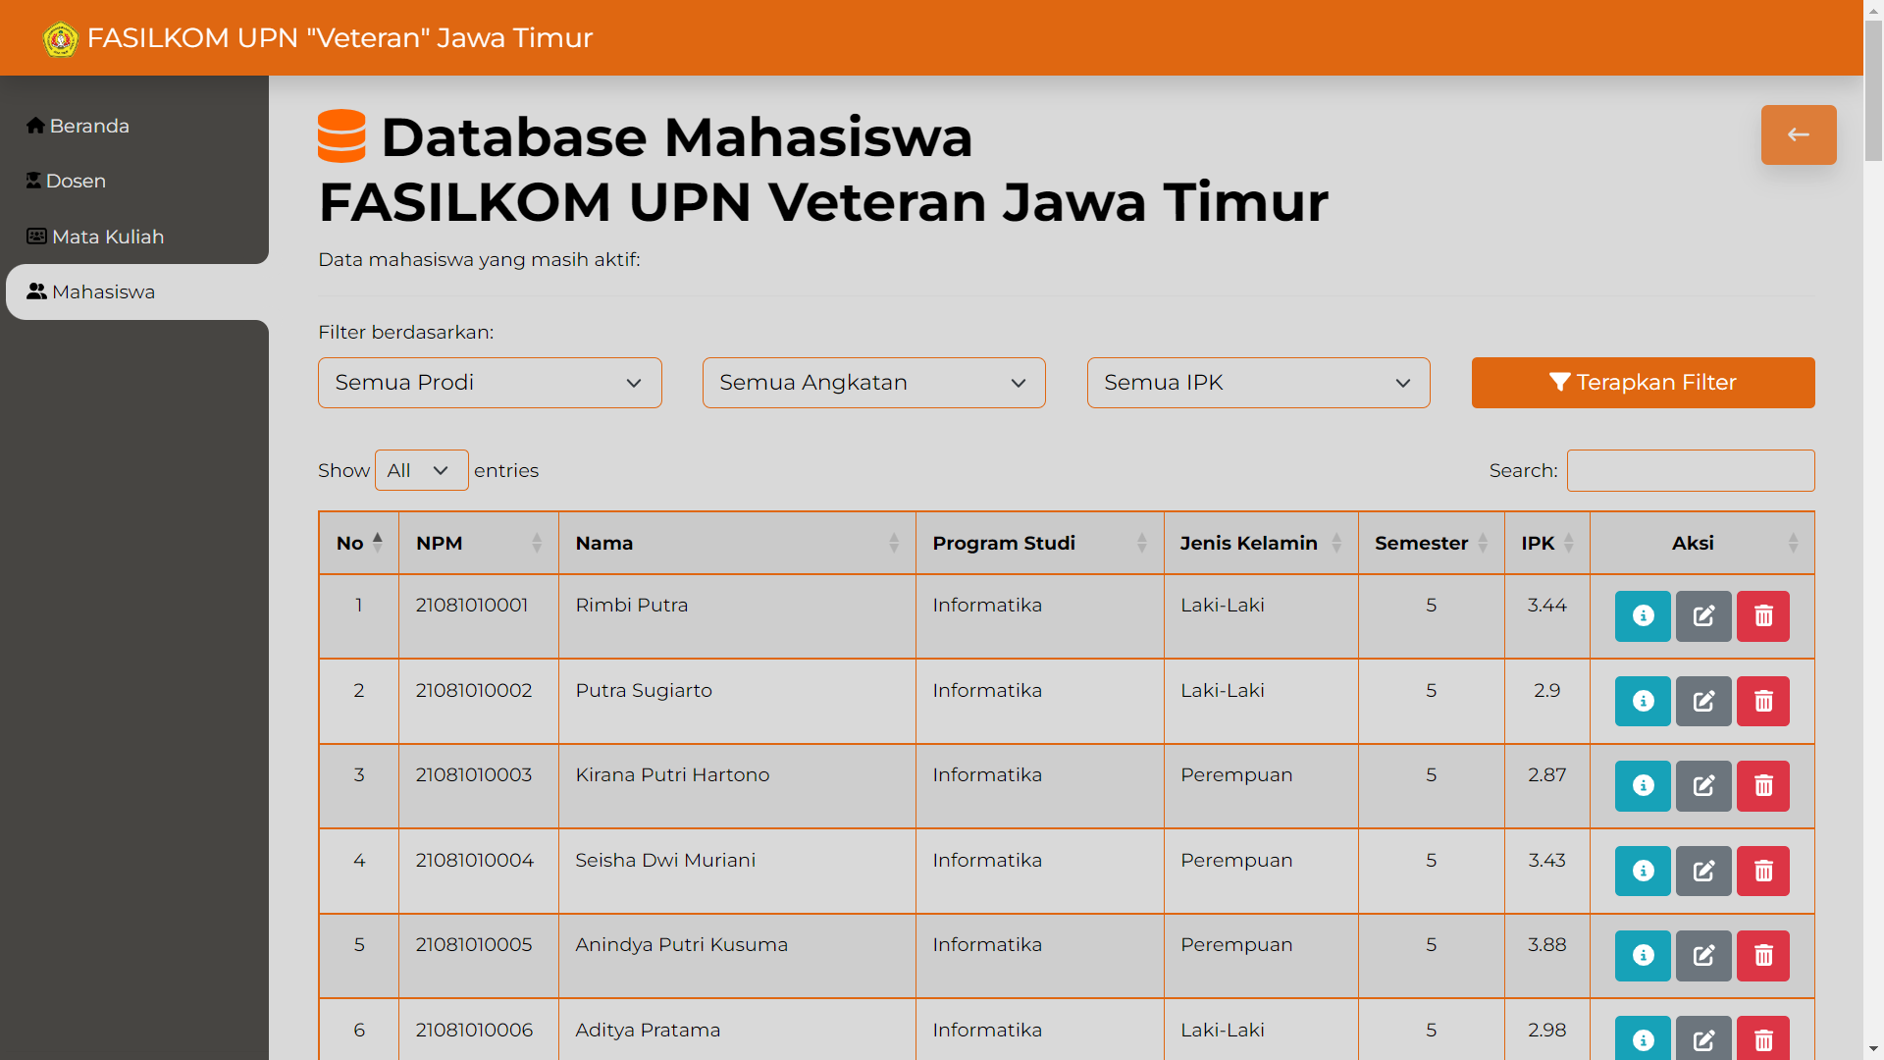View info for Rimbi Putra
This screenshot has height=1060, width=1884.
click(x=1643, y=616)
